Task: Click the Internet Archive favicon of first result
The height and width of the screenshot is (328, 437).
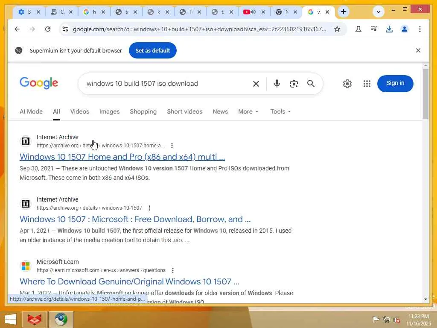Action: (26, 141)
